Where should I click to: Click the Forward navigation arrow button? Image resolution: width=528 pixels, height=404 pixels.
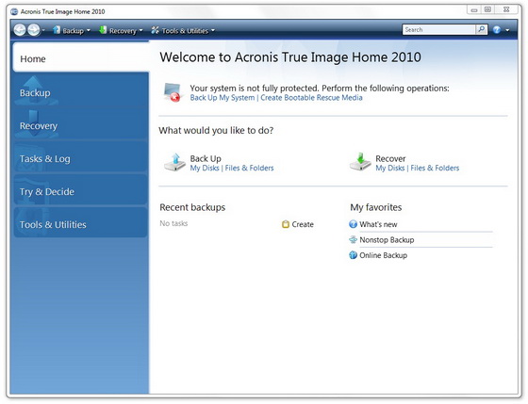click(x=33, y=30)
